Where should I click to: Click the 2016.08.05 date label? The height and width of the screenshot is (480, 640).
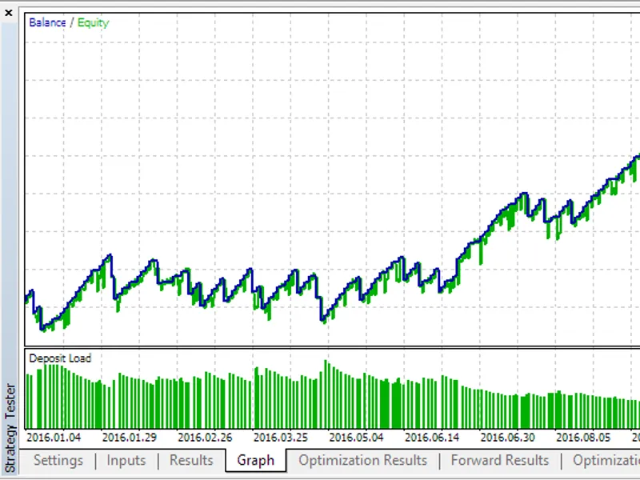pyautogui.click(x=583, y=438)
